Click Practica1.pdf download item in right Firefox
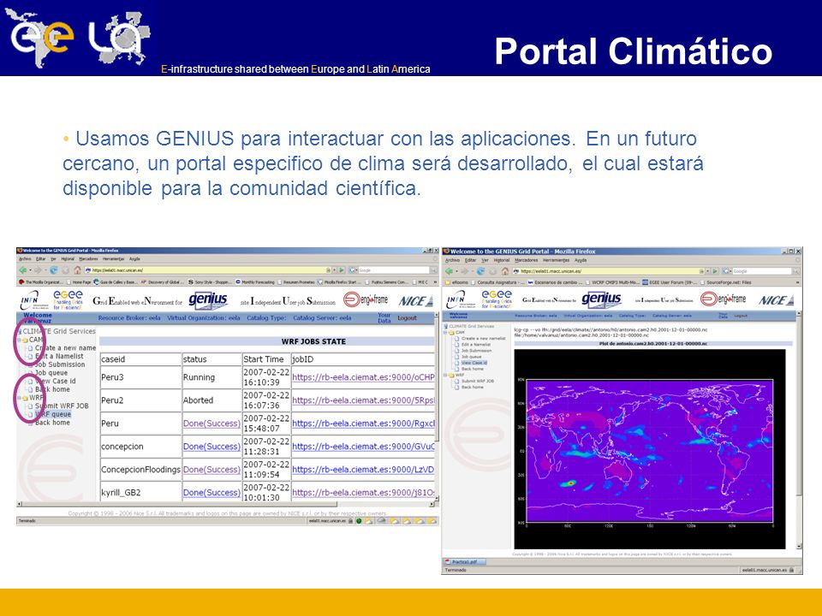Viewport: 822px width, 616px height. pyautogui.click(x=464, y=561)
